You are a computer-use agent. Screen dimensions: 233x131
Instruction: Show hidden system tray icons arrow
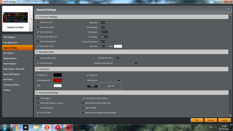pyautogui.click(x=216, y=128)
